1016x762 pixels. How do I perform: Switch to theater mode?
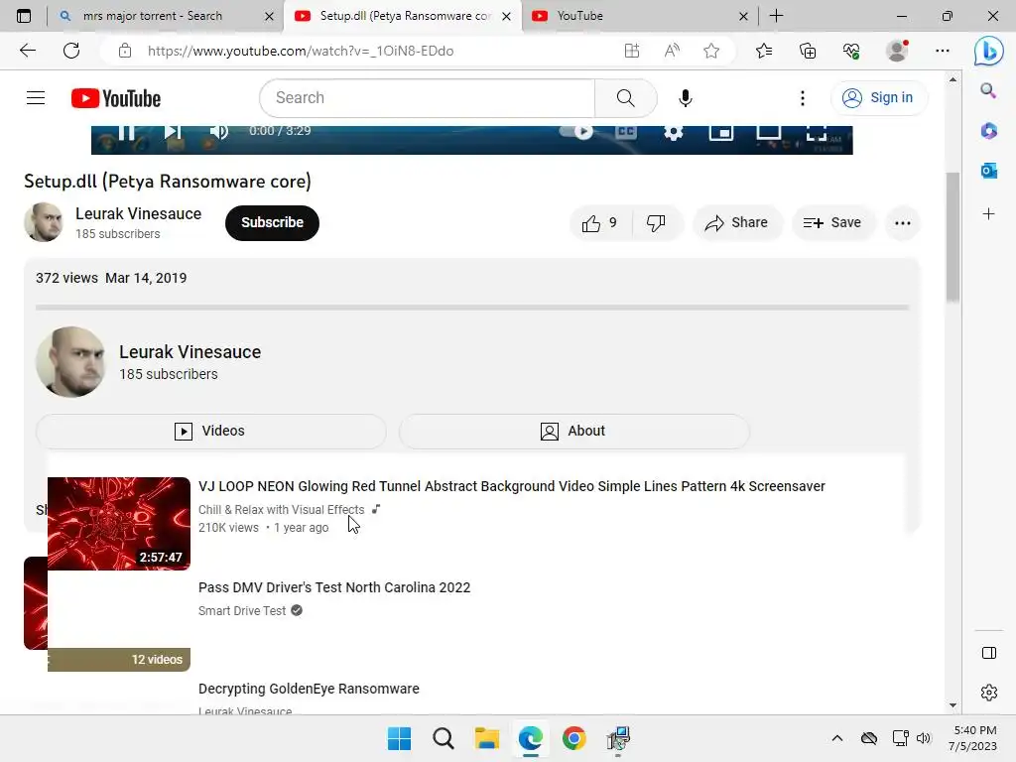tap(769, 132)
